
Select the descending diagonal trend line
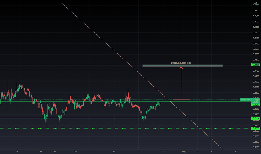(141, 74)
